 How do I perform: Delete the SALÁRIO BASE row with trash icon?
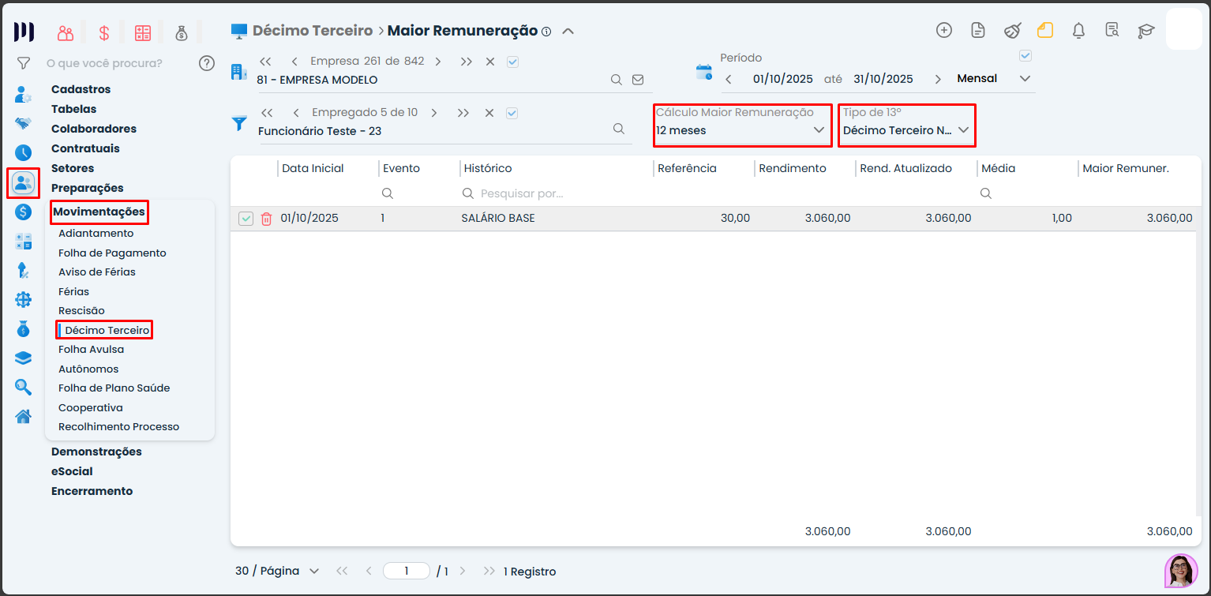coord(267,219)
